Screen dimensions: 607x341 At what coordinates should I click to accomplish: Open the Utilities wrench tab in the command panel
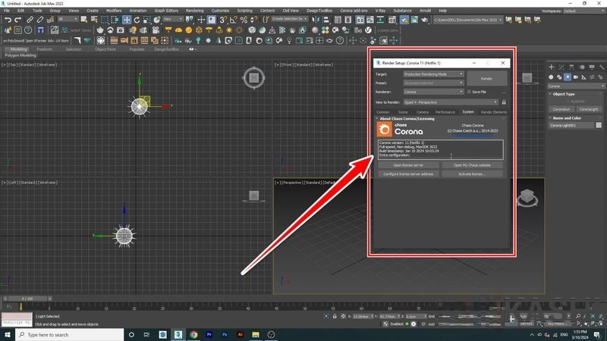[x=602, y=67]
